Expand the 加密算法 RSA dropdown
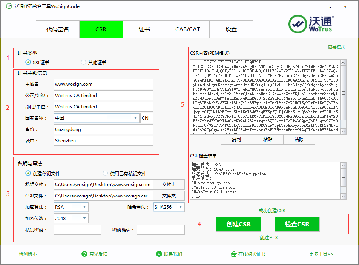 coord(84,207)
